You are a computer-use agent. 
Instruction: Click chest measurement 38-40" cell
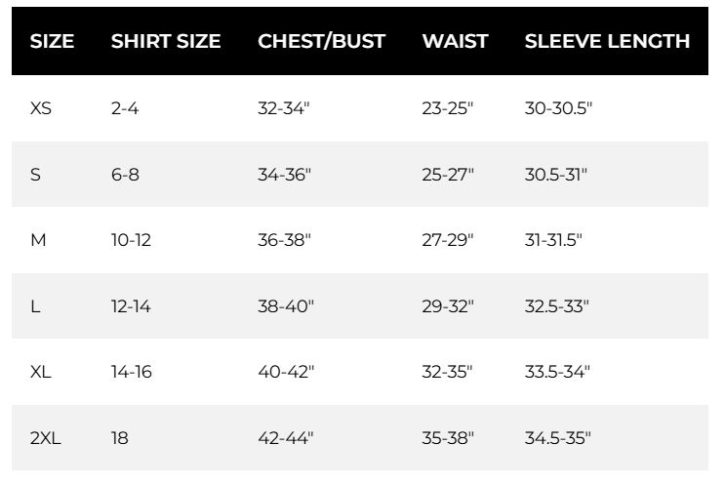coord(286,306)
